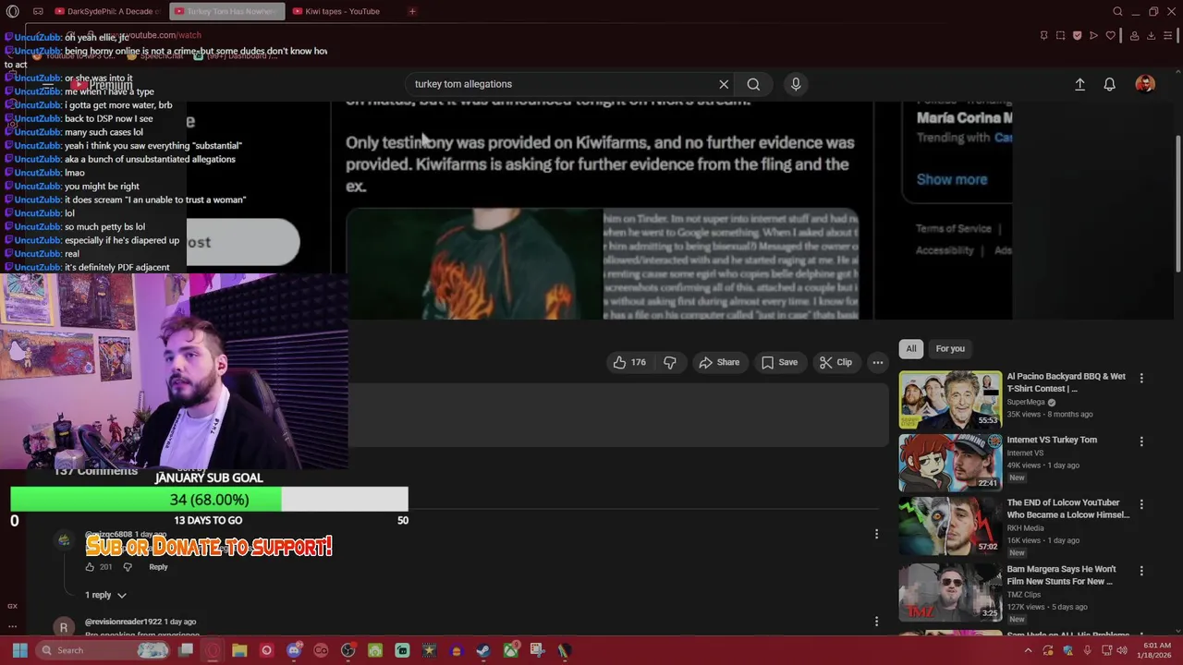Switch to the DarkSydePhil tab

pos(108,11)
